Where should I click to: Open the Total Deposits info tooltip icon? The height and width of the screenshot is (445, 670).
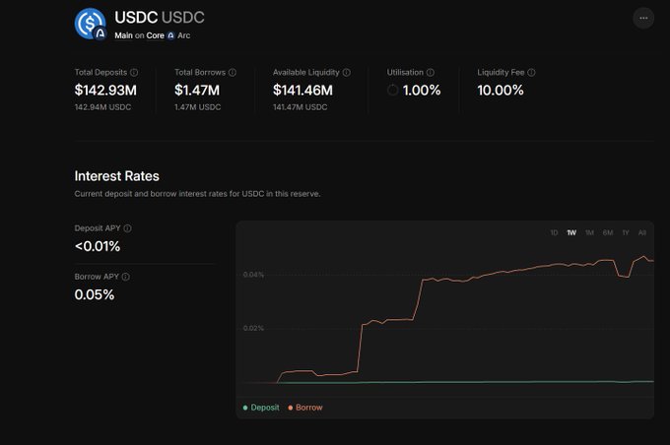[x=134, y=73]
